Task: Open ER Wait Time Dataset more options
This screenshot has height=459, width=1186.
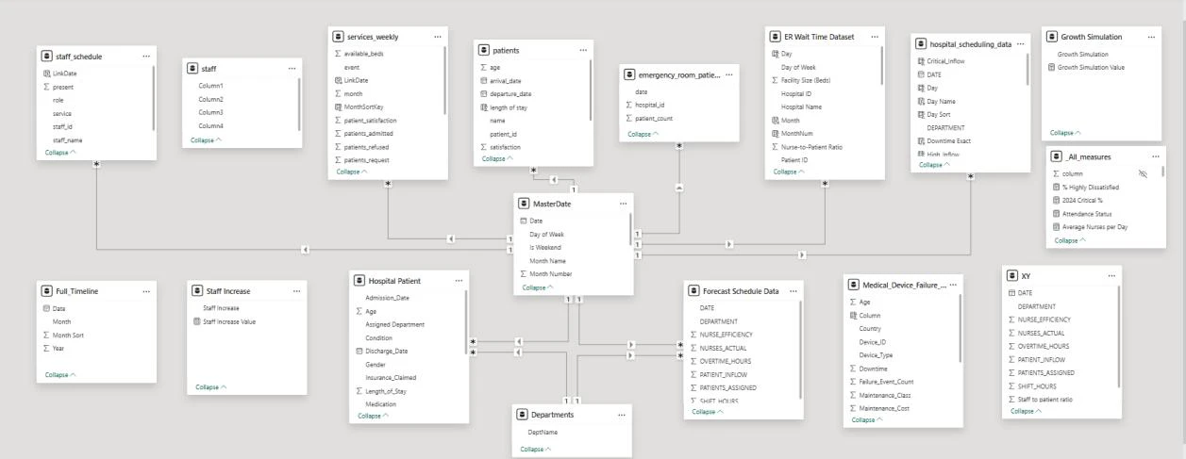Action: tap(875, 37)
